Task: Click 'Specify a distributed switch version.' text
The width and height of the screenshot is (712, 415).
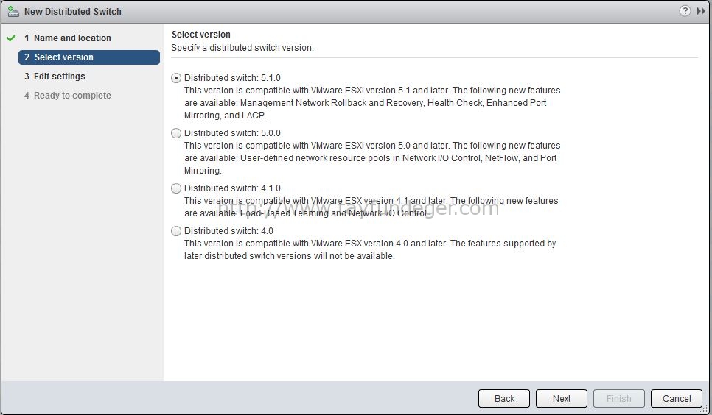Action: (x=242, y=48)
